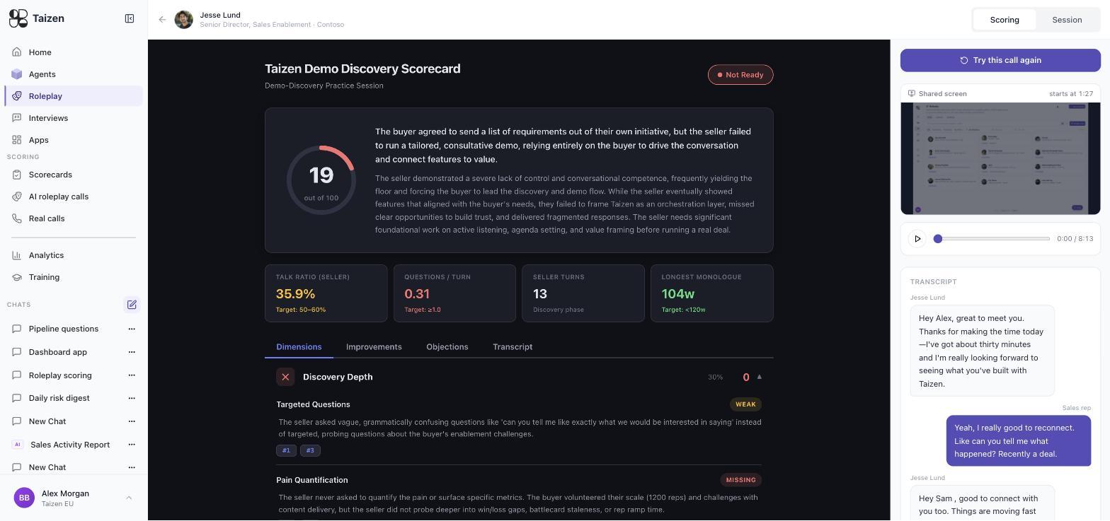
Task: Click the Sales rep transcript message bubble
Action: click(x=1019, y=440)
